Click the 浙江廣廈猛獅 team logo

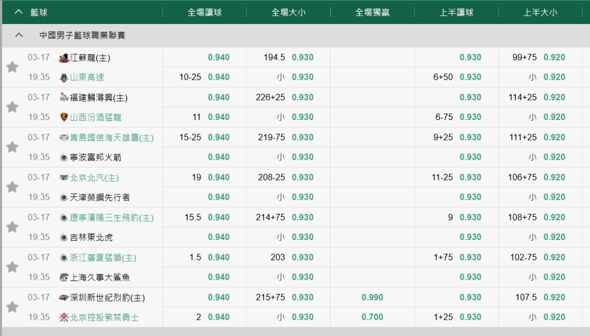[x=64, y=257]
